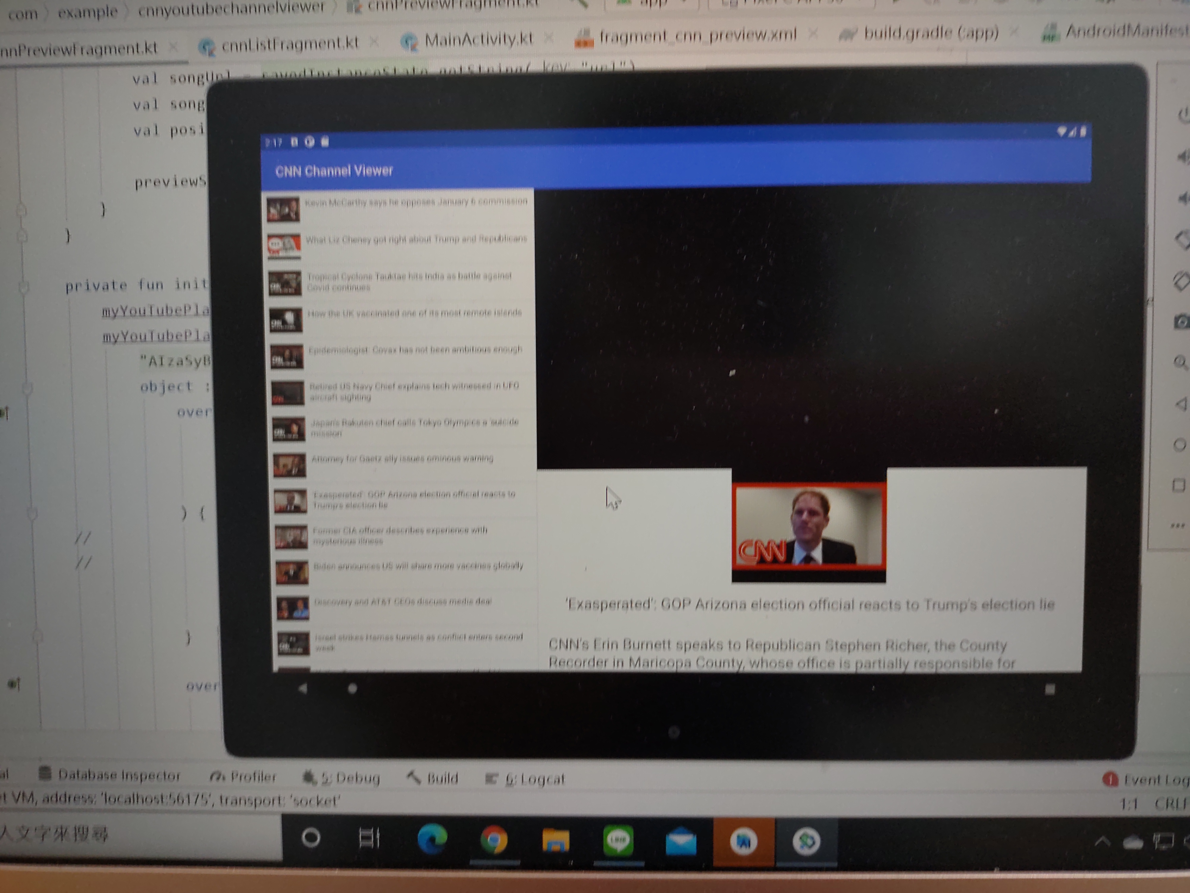This screenshot has width=1190, height=893.
Task: Select 'Retired US Navy Chief explains' UFO video
Action: [x=402, y=392]
